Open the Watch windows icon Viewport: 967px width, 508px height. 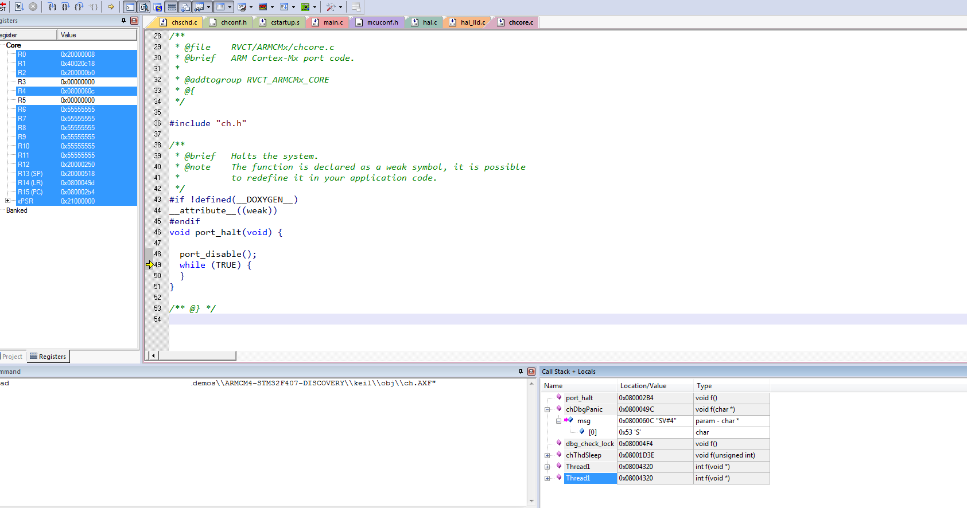pos(199,7)
